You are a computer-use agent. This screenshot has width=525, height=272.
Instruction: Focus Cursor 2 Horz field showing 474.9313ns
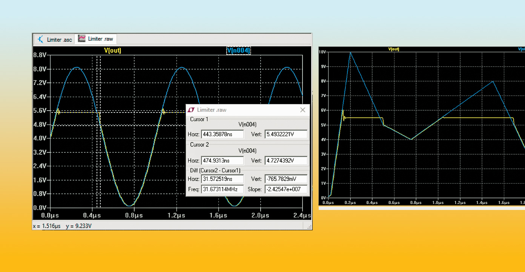coord(222,161)
